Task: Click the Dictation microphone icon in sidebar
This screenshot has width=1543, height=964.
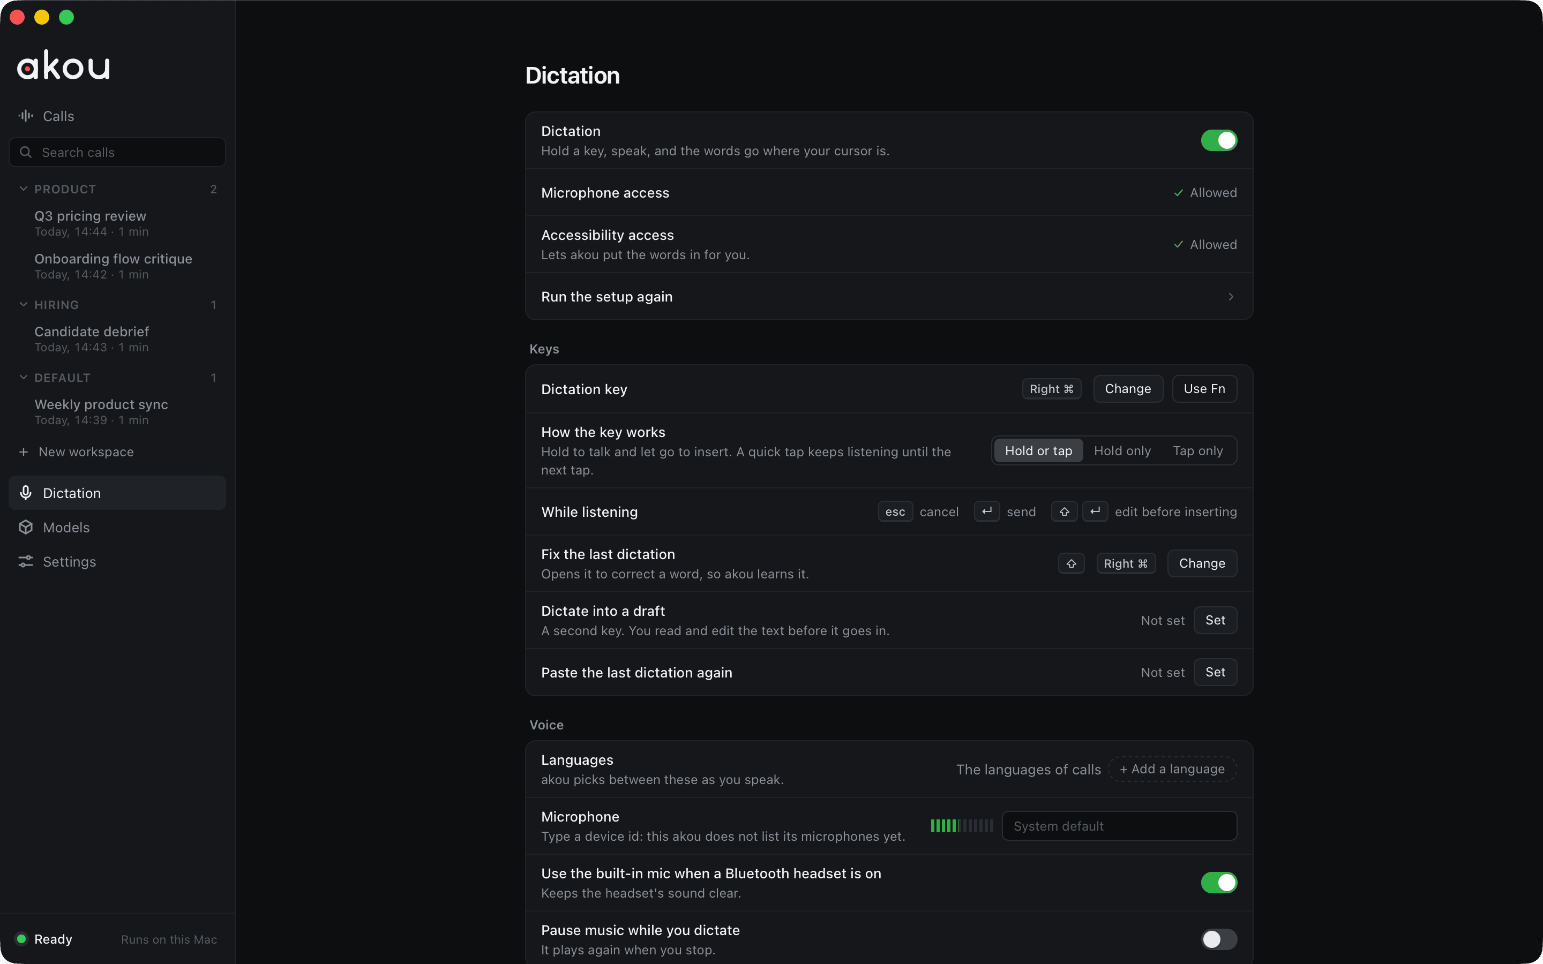Action: pos(26,493)
